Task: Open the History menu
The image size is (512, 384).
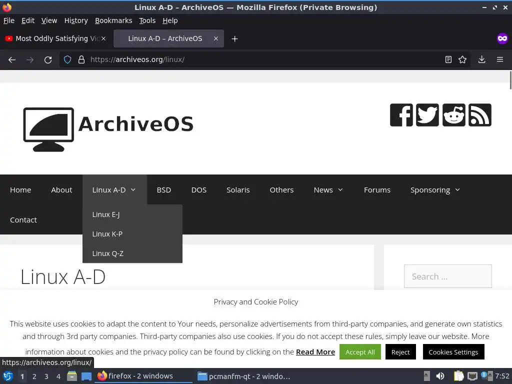Action: tap(76, 20)
